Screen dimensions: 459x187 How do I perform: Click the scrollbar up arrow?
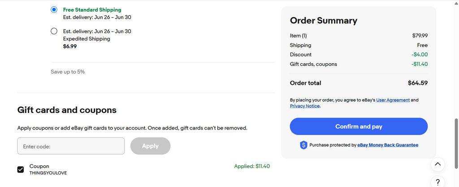(x=456, y=3)
